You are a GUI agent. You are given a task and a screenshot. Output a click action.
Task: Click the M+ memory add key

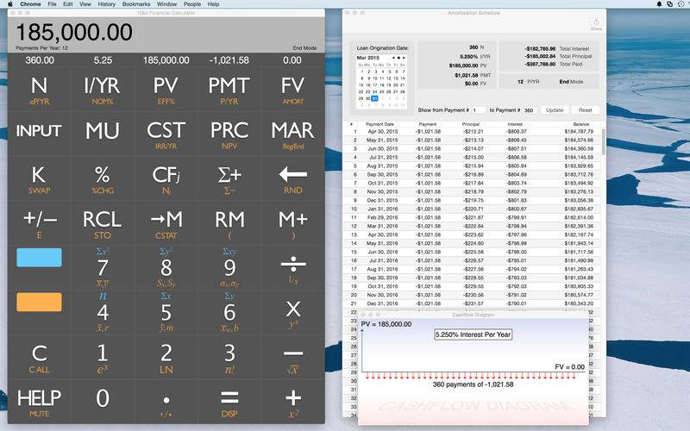click(x=292, y=223)
